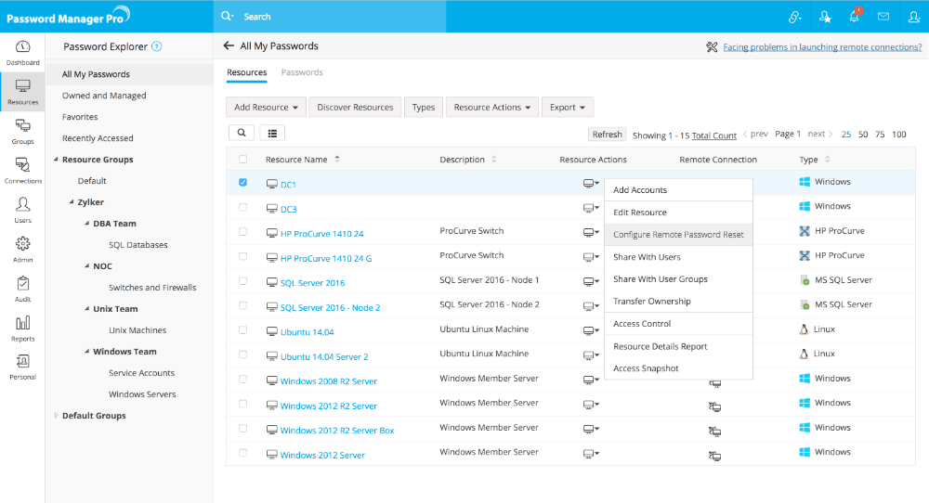This screenshot has height=503, width=929.
Task: Uncheck the DC1 resource checkbox
Action: (x=243, y=183)
